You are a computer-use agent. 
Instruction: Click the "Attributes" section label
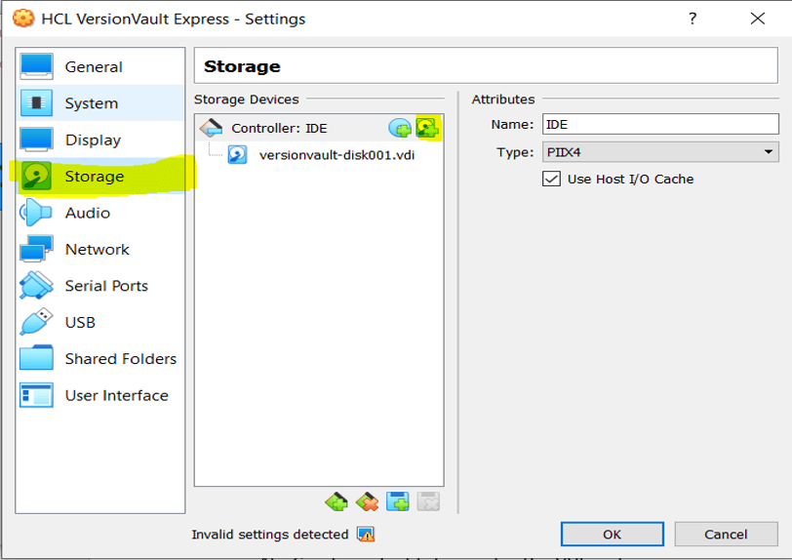[x=503, y=100]
